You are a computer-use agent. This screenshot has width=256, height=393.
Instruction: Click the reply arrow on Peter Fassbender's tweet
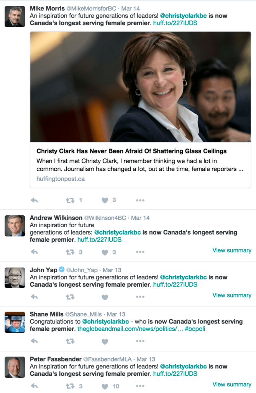pos(34,386)
